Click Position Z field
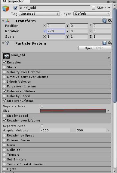This screenshot has height=173, width=117. point(102,26)
